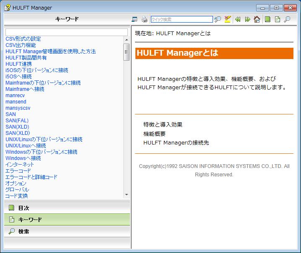This screenshot has width=301, height=253.
Task: Open the home page with house icon
Action: pyautogui.click(x=257, y=19)
